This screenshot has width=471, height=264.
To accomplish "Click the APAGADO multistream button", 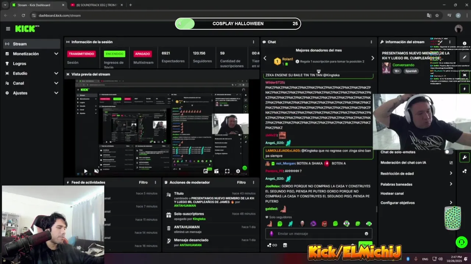I will pyautogui.click(x=142, y=54).
